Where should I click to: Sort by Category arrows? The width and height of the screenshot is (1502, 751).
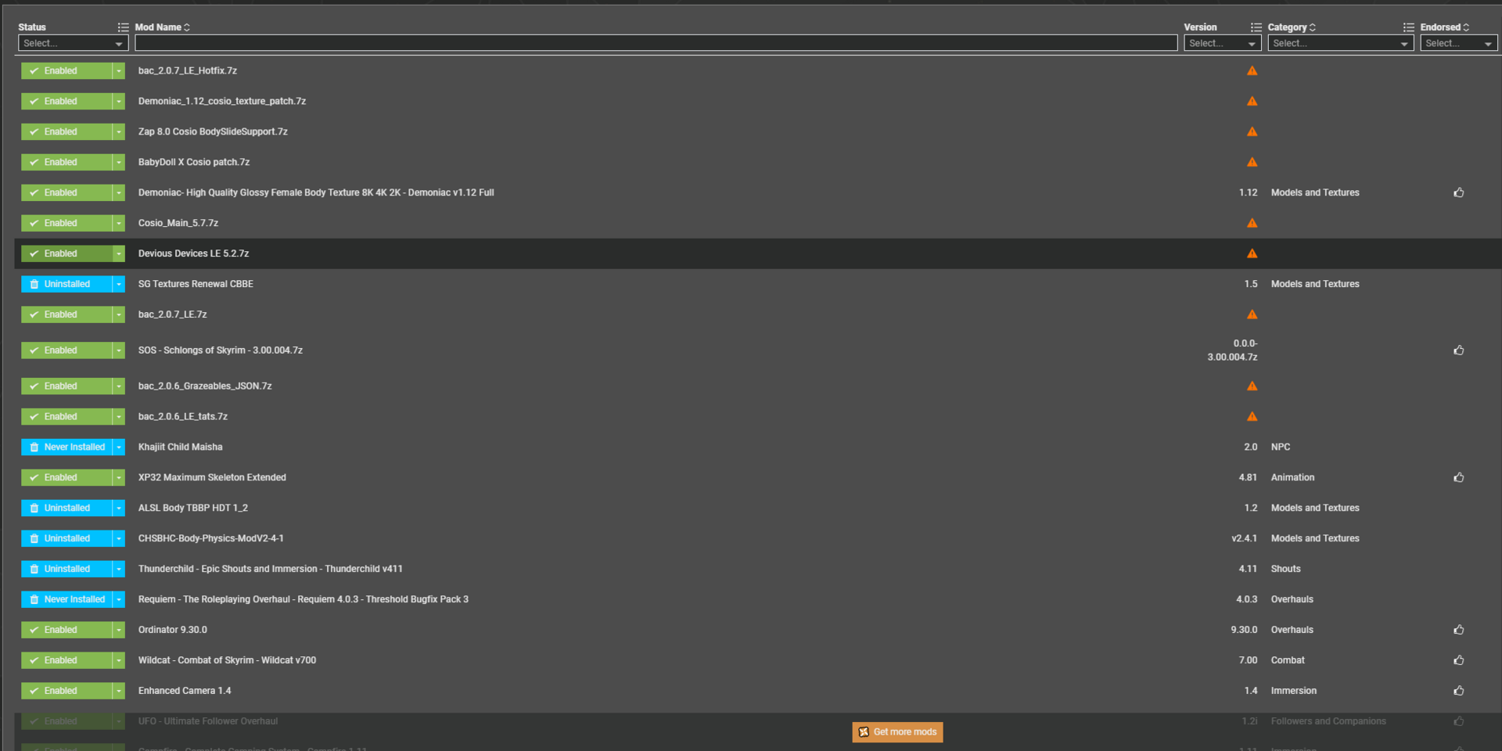1313,27
